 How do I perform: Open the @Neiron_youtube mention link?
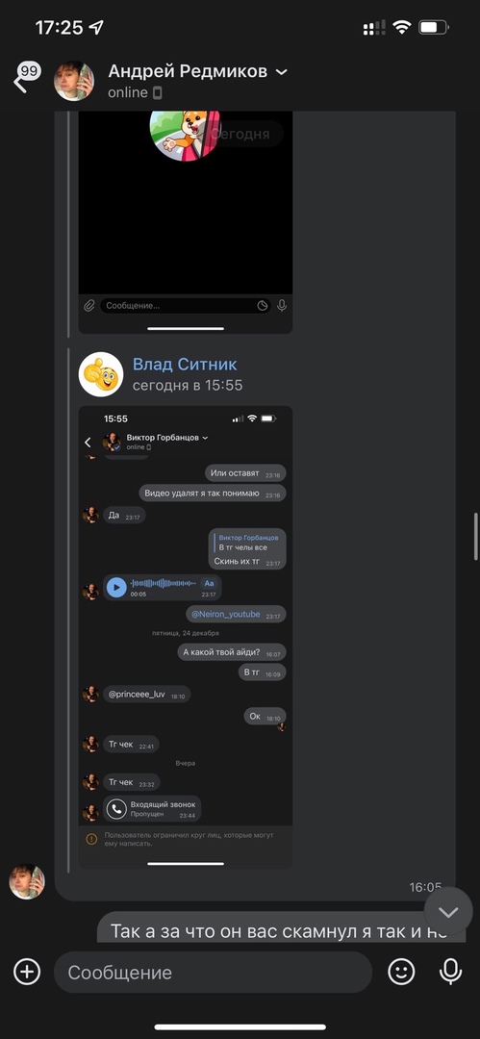click(226, 614)
